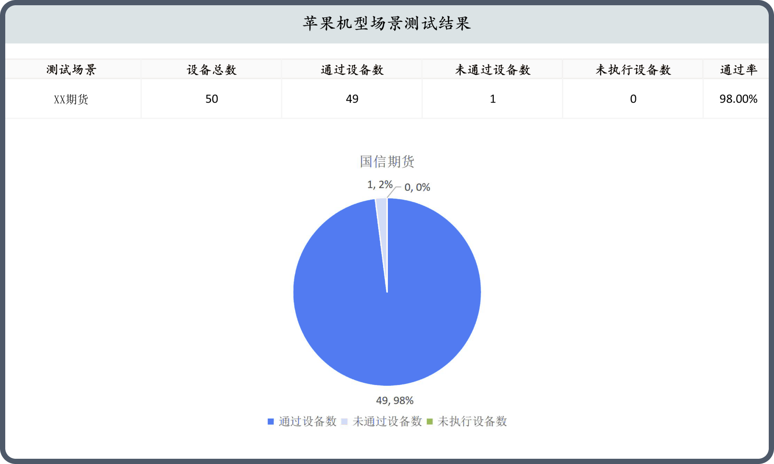The image size is (774, 464).
Task: Click the 通过率 column header
Action: coord(738,69)
